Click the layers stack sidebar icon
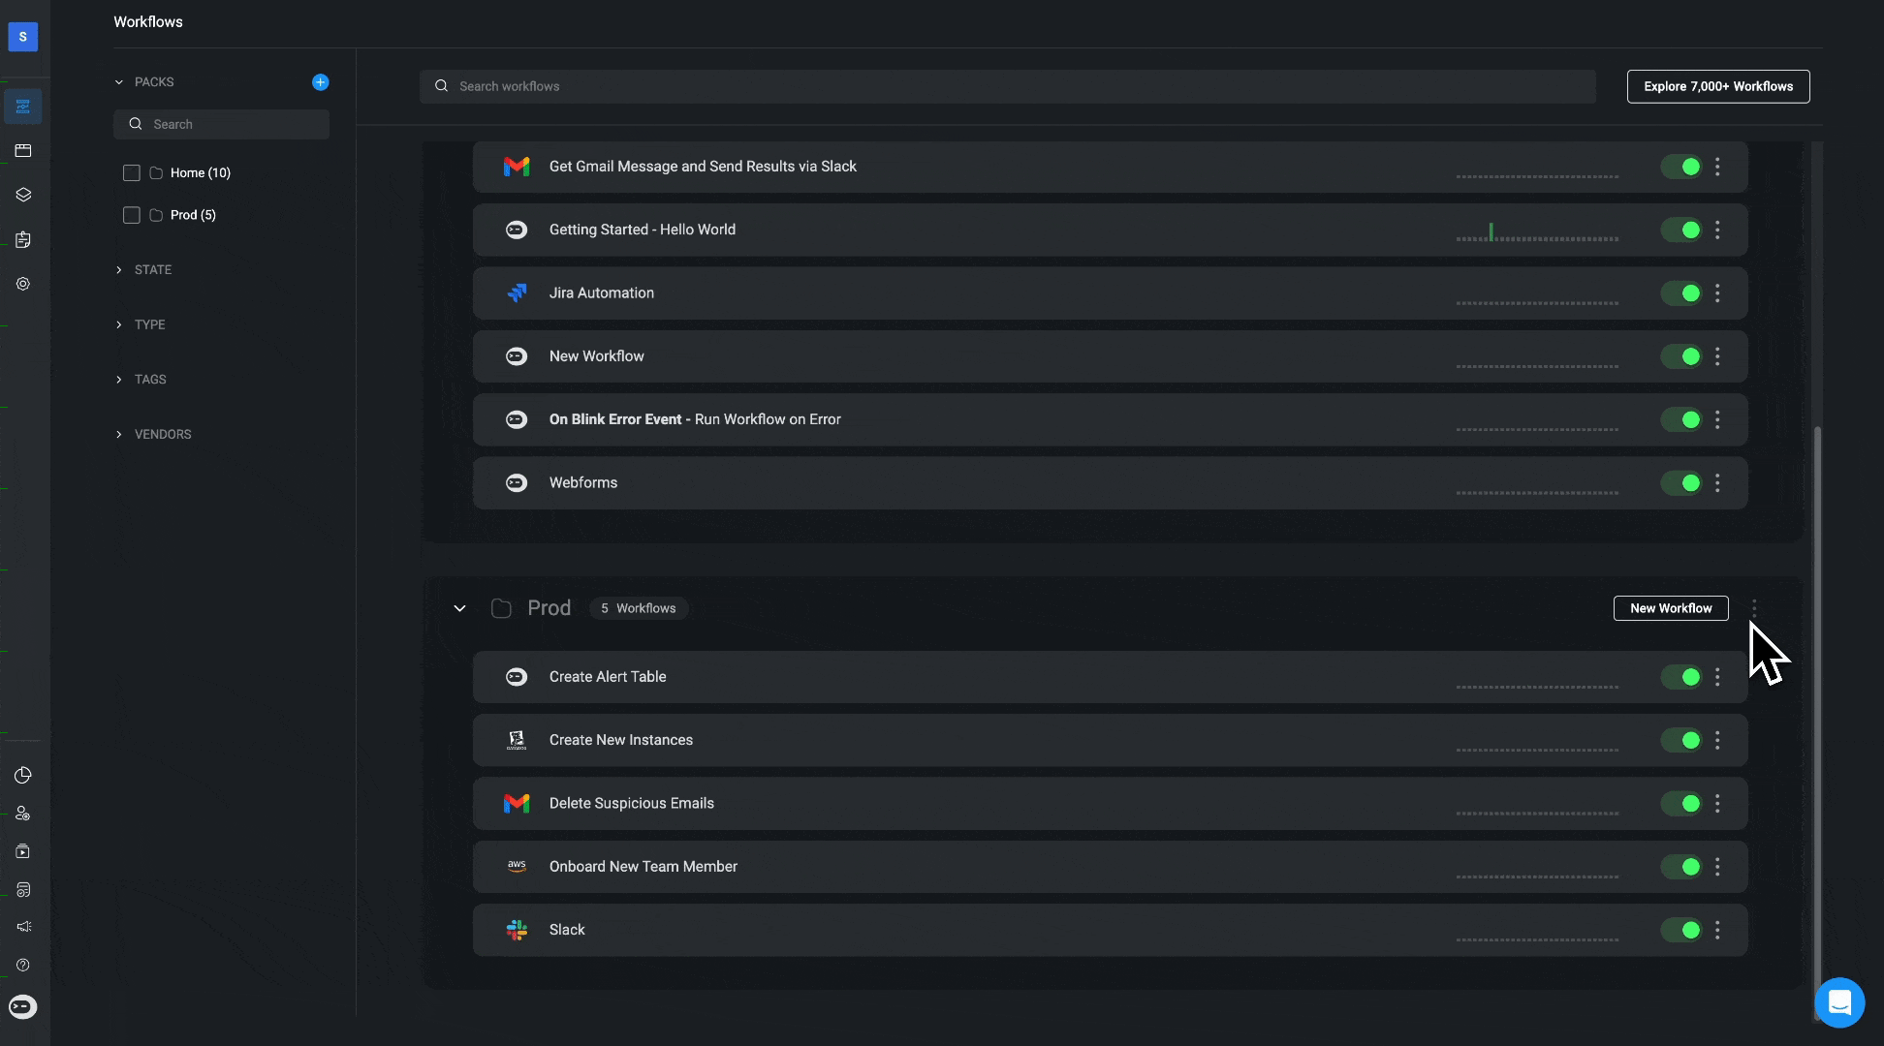1884x1046 pixels. tap(23, 195)
